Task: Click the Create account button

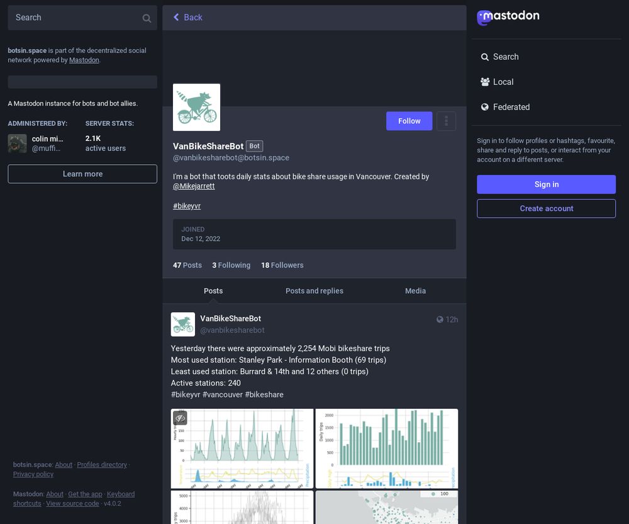Action: 547,209
